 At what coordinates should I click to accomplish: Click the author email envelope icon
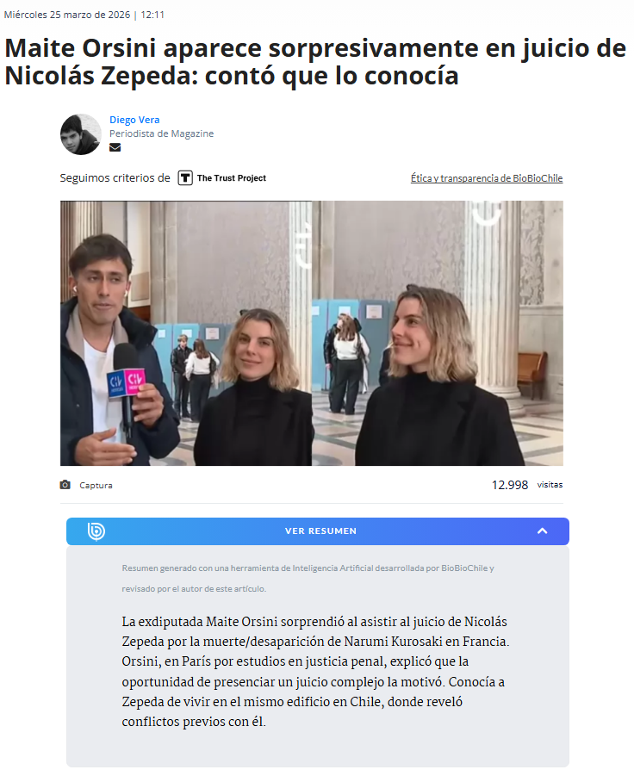[115, 147]
